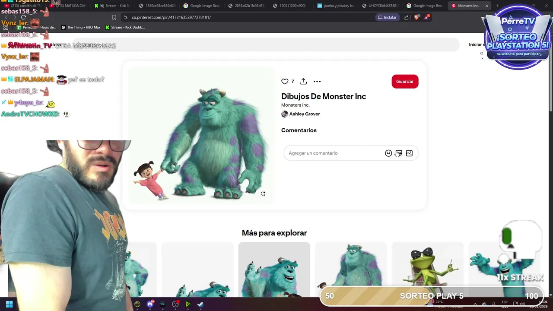553x311 pixels.
Task: Open the emoji picker in the comment box
Action: [x=388, y=153]
